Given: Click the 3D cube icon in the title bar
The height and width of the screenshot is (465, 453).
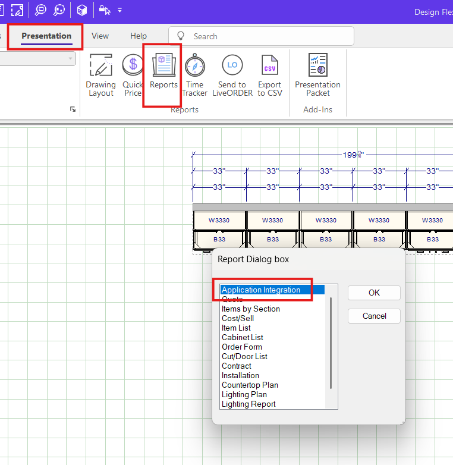Looking at the screenshot, I should (82, 10).
